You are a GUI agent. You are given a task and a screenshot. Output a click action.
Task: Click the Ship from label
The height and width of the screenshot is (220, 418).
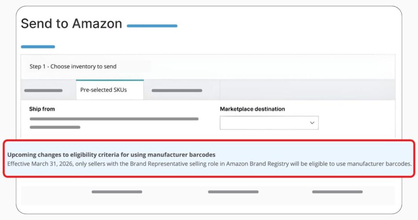[42, 109]
